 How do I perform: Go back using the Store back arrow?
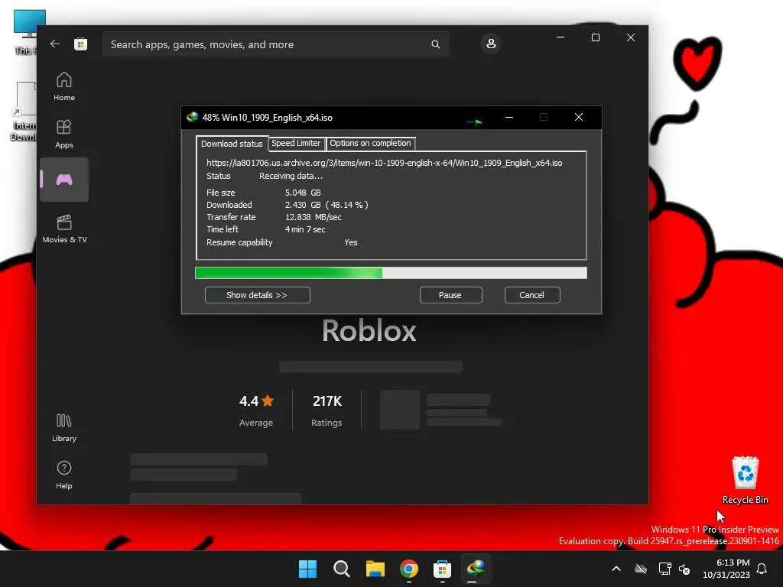click(x=55, y=44)
